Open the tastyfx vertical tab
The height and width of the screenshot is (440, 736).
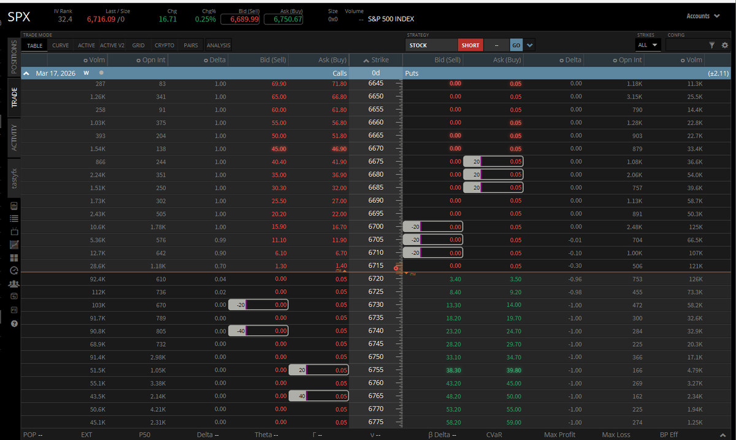click(14, 177)
